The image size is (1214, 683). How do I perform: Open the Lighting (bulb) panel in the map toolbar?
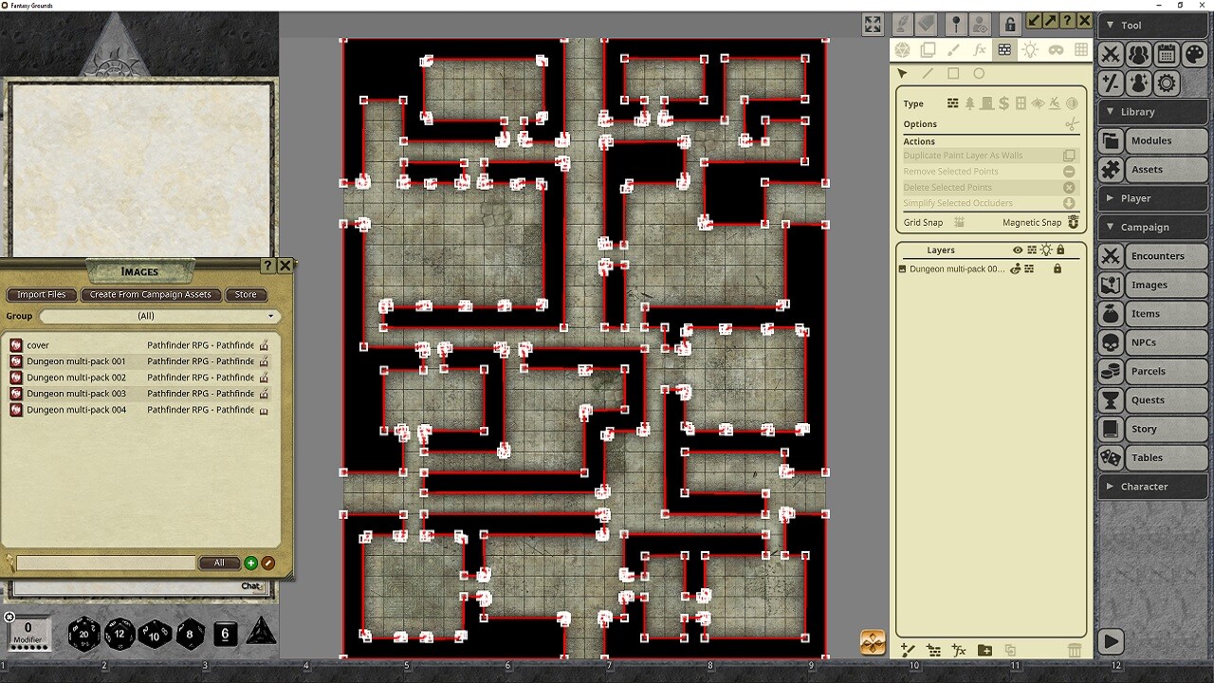coord(1030,50)
